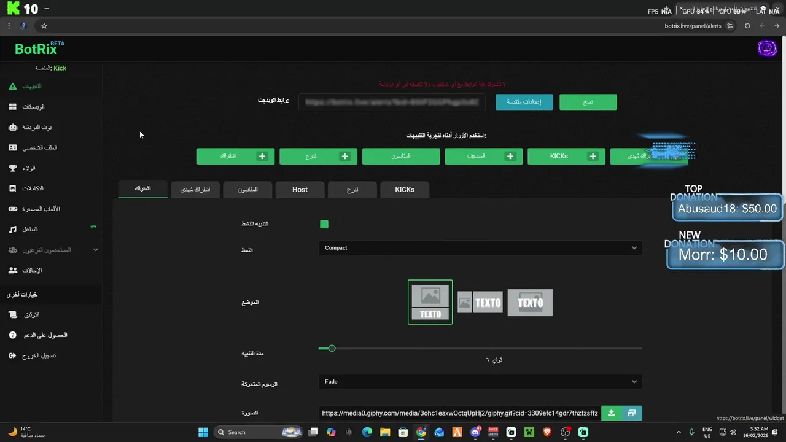Test the gifted subscription alert button

649,157
